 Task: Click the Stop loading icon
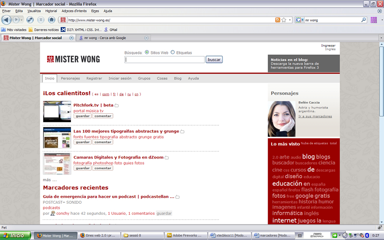pyautogui.click(x=41, y=20)
